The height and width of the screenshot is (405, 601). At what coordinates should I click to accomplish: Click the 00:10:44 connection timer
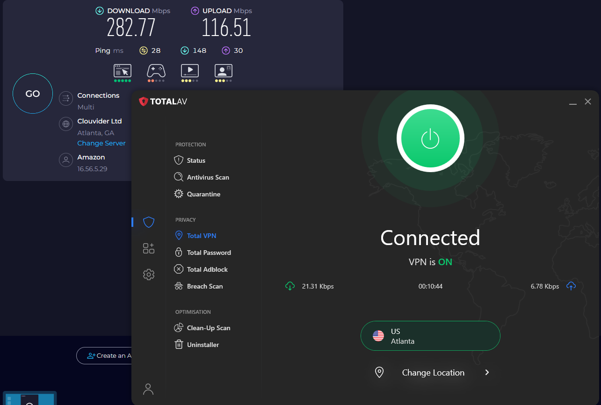[x=430, y=286]
